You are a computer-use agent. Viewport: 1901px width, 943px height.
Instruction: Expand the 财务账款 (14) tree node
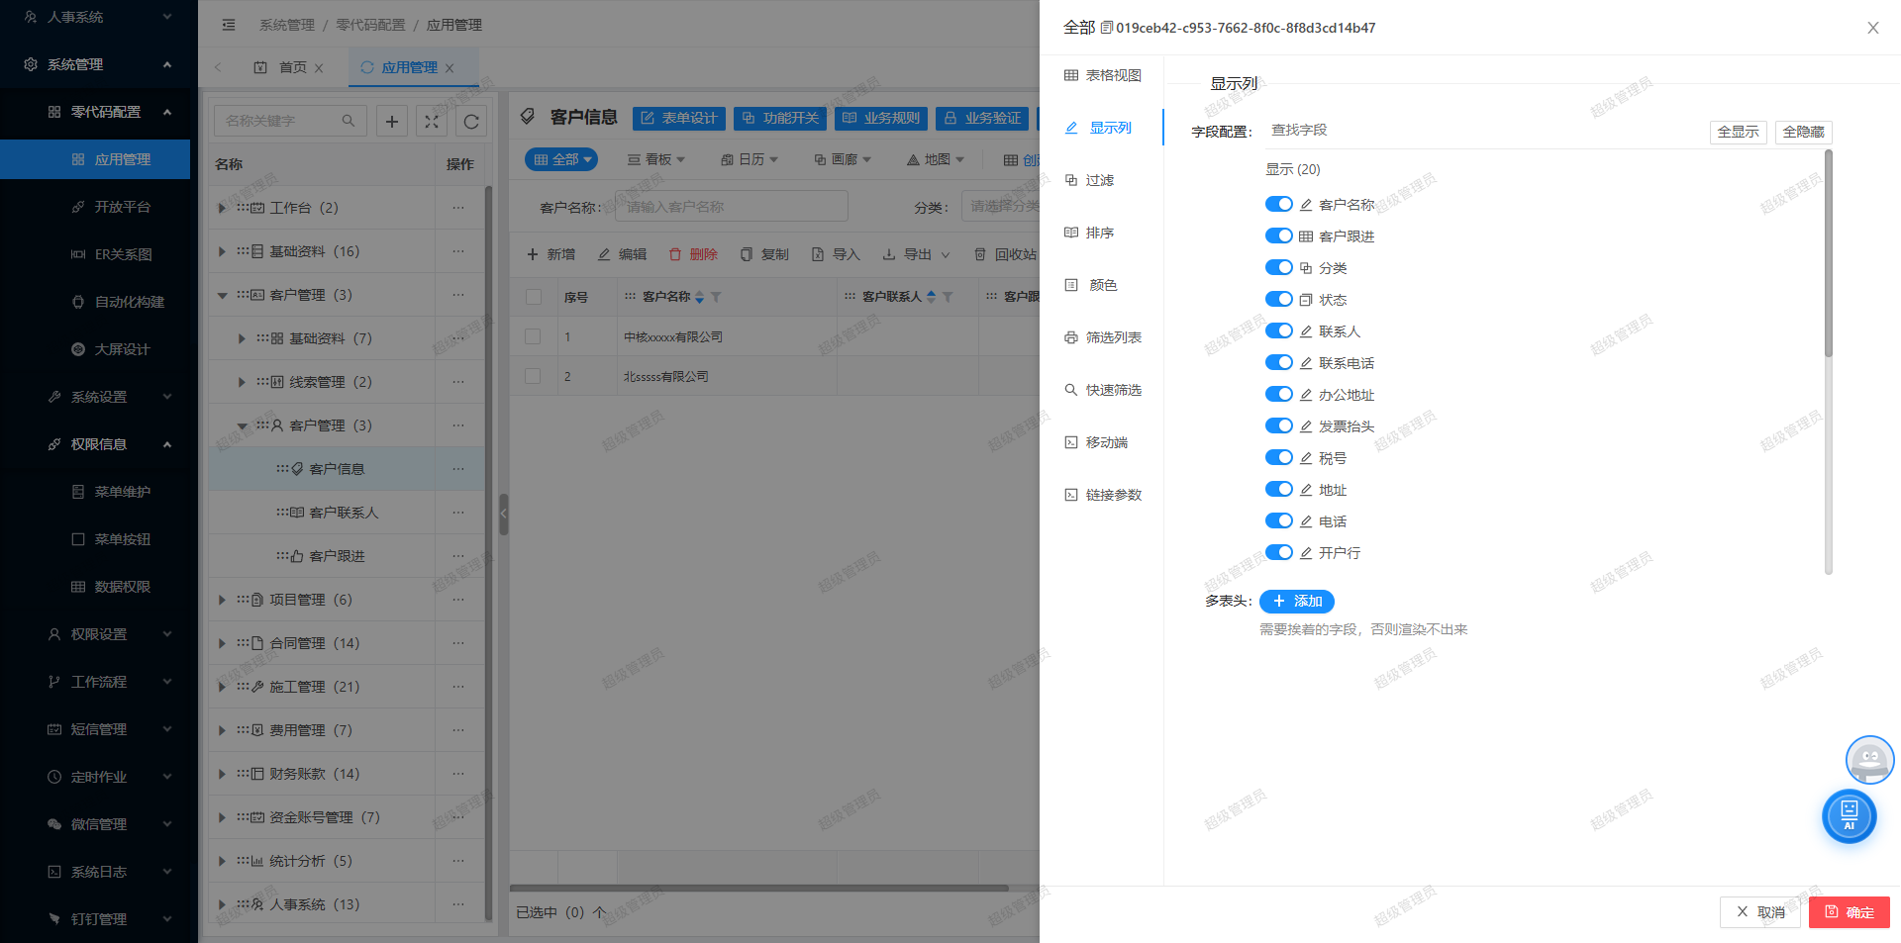coord(222,774)
